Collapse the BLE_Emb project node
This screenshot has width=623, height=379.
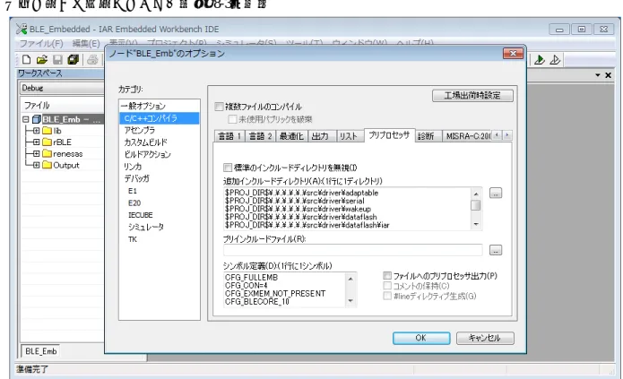(26, 119)
